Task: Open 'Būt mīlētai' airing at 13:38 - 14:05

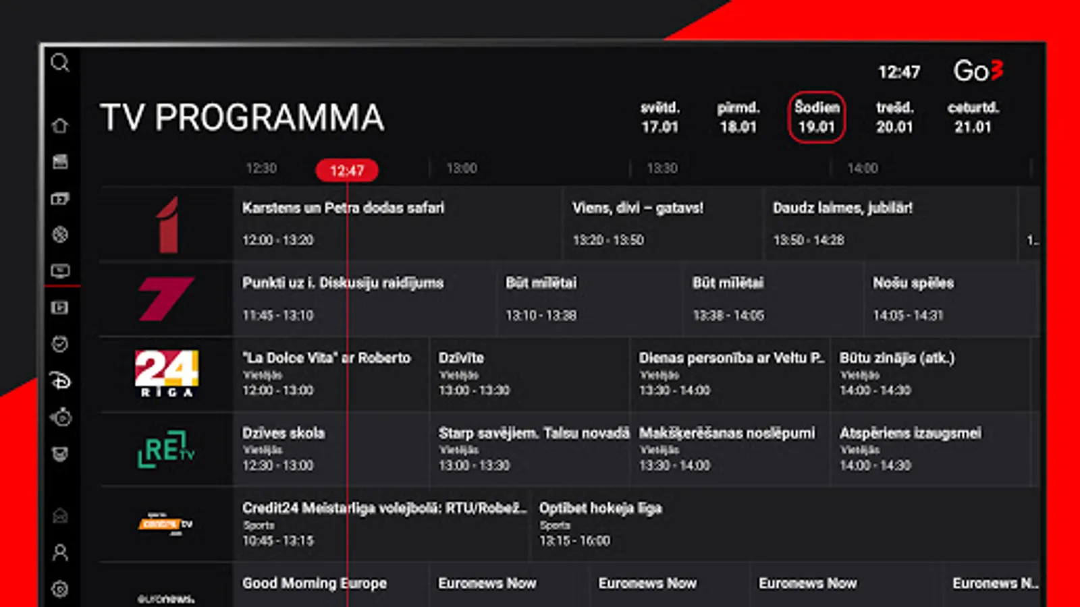Action: (x=774, y=299)
